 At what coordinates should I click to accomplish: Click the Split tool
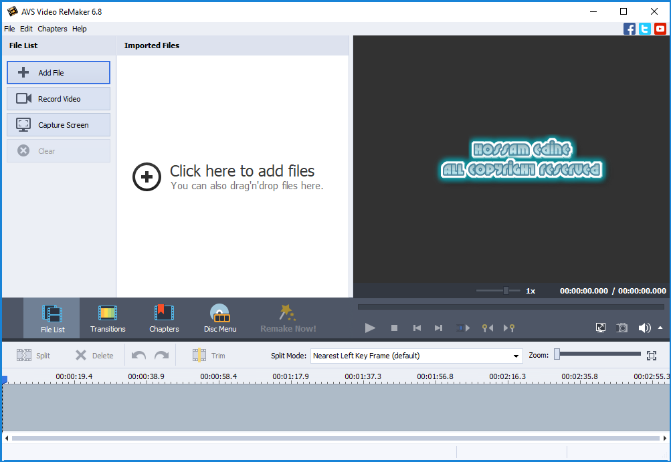click(33, 356)
